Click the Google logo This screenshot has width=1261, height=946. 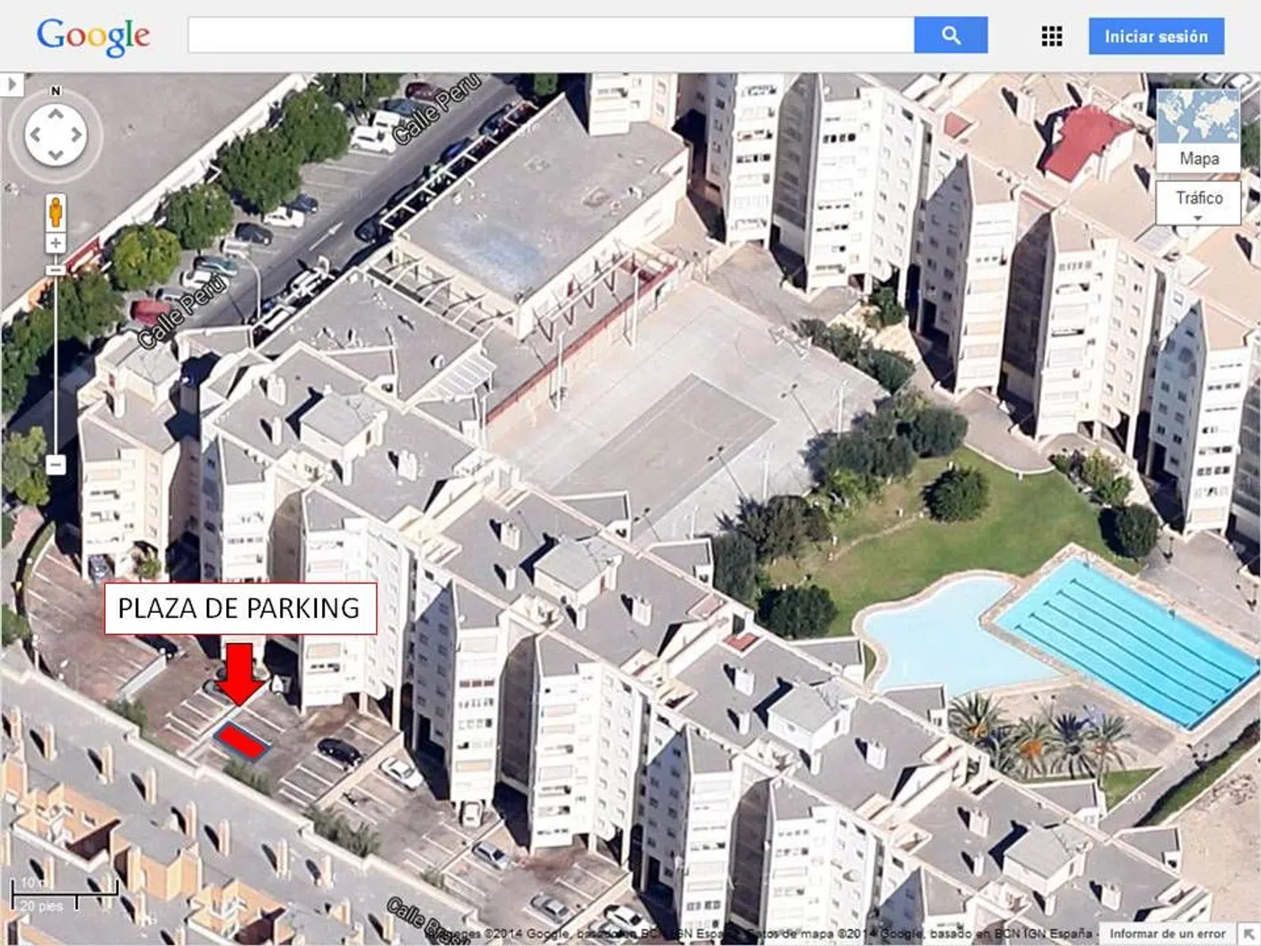93,36
